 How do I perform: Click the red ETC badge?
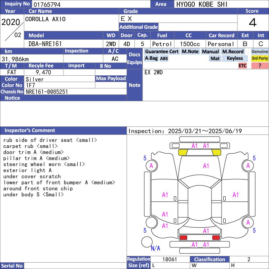(242, 66)
